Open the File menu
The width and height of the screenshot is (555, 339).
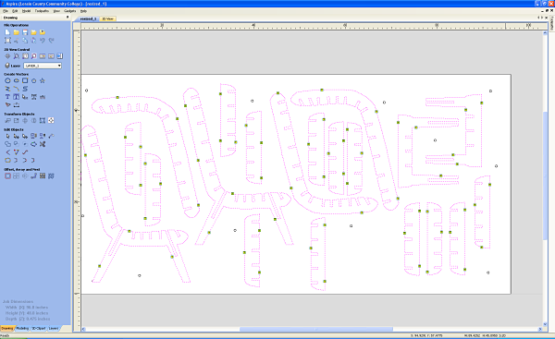click(6, 11)
